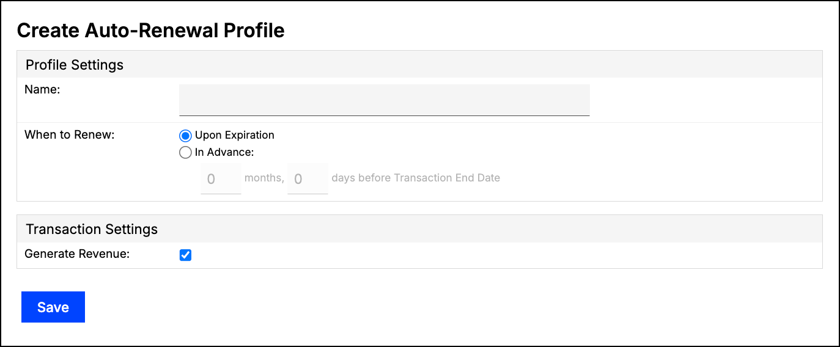
Task: Focus the empty profile name box
Action: pyautogui.click(x=384, y=100)
